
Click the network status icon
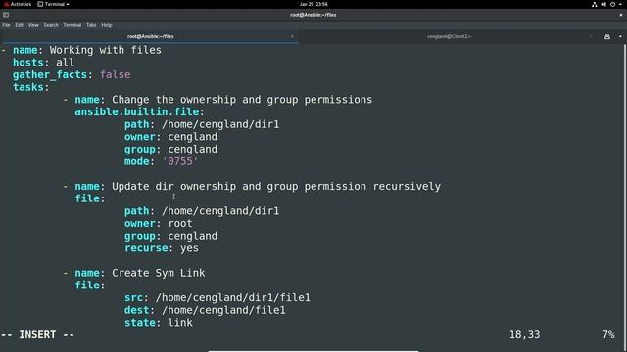click(x=595, y=4)
